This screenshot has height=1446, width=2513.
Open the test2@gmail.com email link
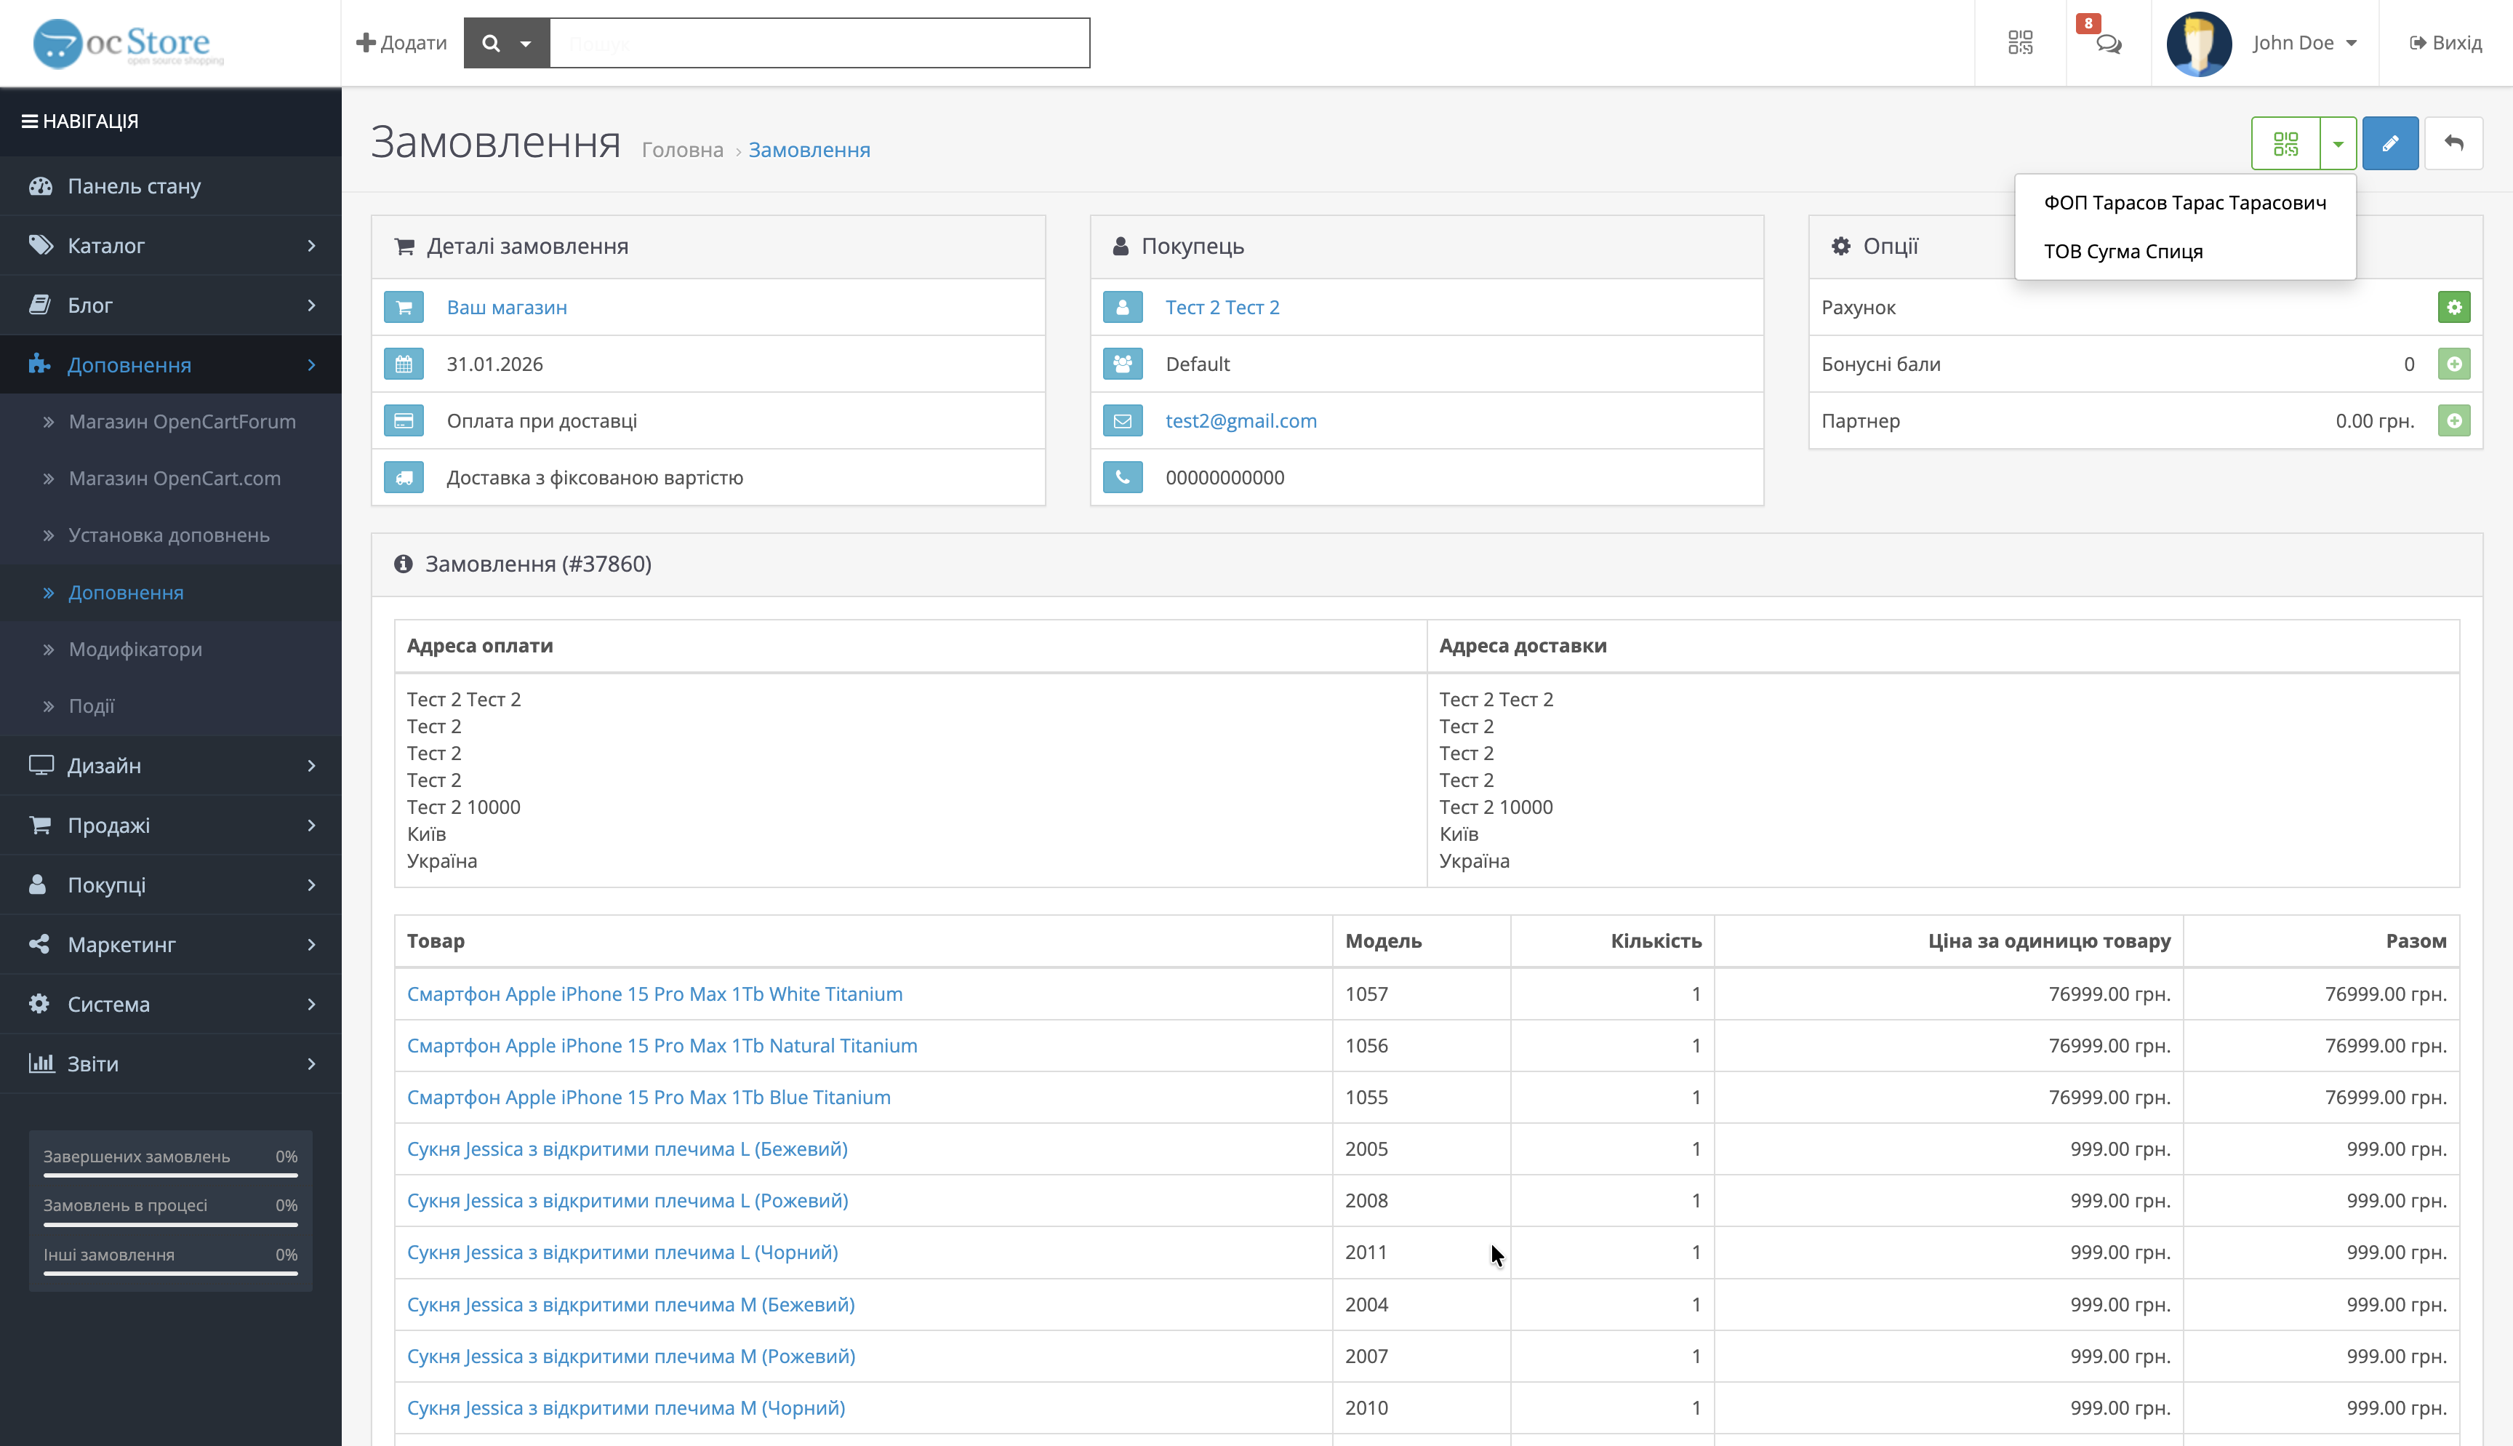[x=1240, y=421]
